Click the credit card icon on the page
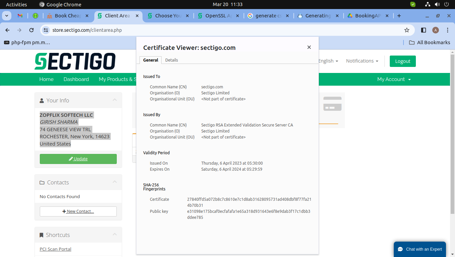This screenshot has height=257, width=455. tap(332, 104)
